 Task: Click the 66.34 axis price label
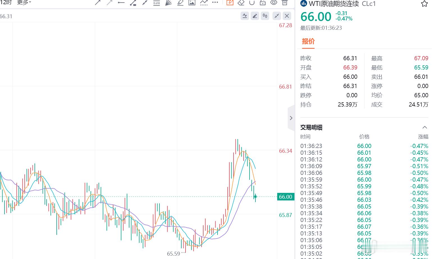[x=285, y=151]
